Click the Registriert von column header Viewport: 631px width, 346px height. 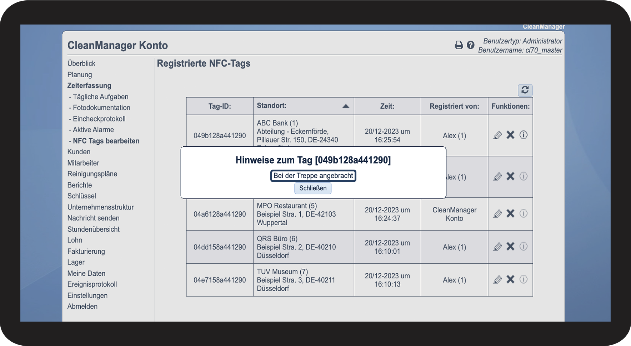click(x=455, y=106)
